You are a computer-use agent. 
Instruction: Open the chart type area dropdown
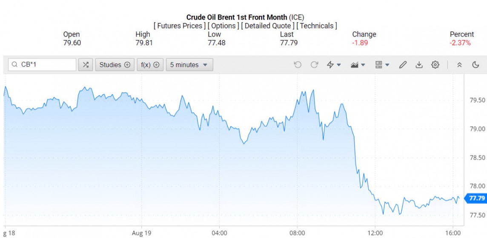358,65
